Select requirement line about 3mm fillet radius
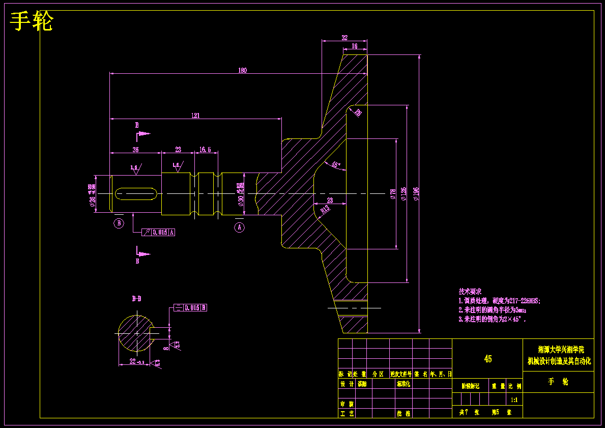Viewport: 605px width, 428px height. click(x=493, y=310)
